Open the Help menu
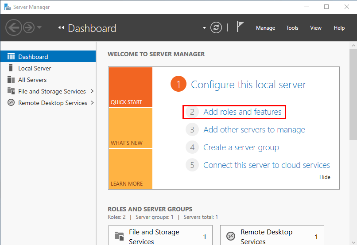 [339, 28]
